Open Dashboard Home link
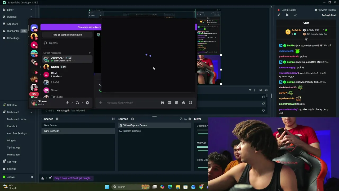The image size is (339, 191). click(17, 119)
